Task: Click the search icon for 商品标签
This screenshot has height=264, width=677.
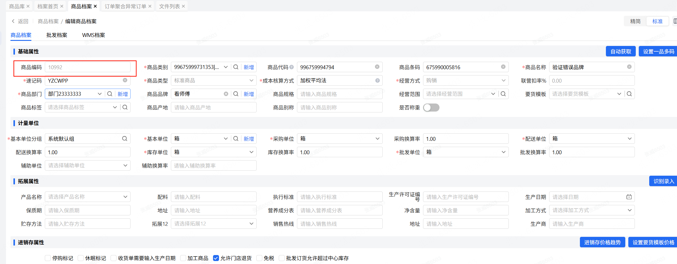Action: tap(125, 107)
